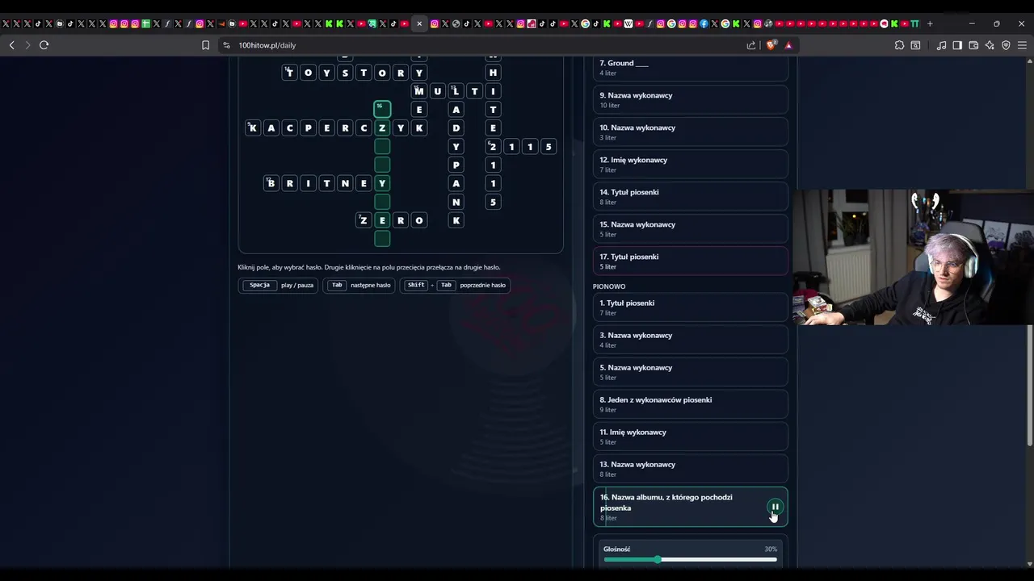Screen dimensions: 1034x581
Task: Select clue 13. Nazwa wykonawcy, 8 liter
Action: [x=691, y=468]
